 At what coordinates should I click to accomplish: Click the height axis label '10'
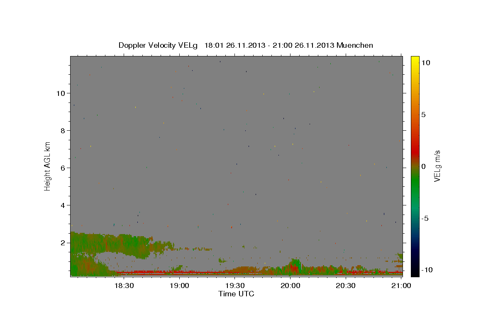[61, 93]
